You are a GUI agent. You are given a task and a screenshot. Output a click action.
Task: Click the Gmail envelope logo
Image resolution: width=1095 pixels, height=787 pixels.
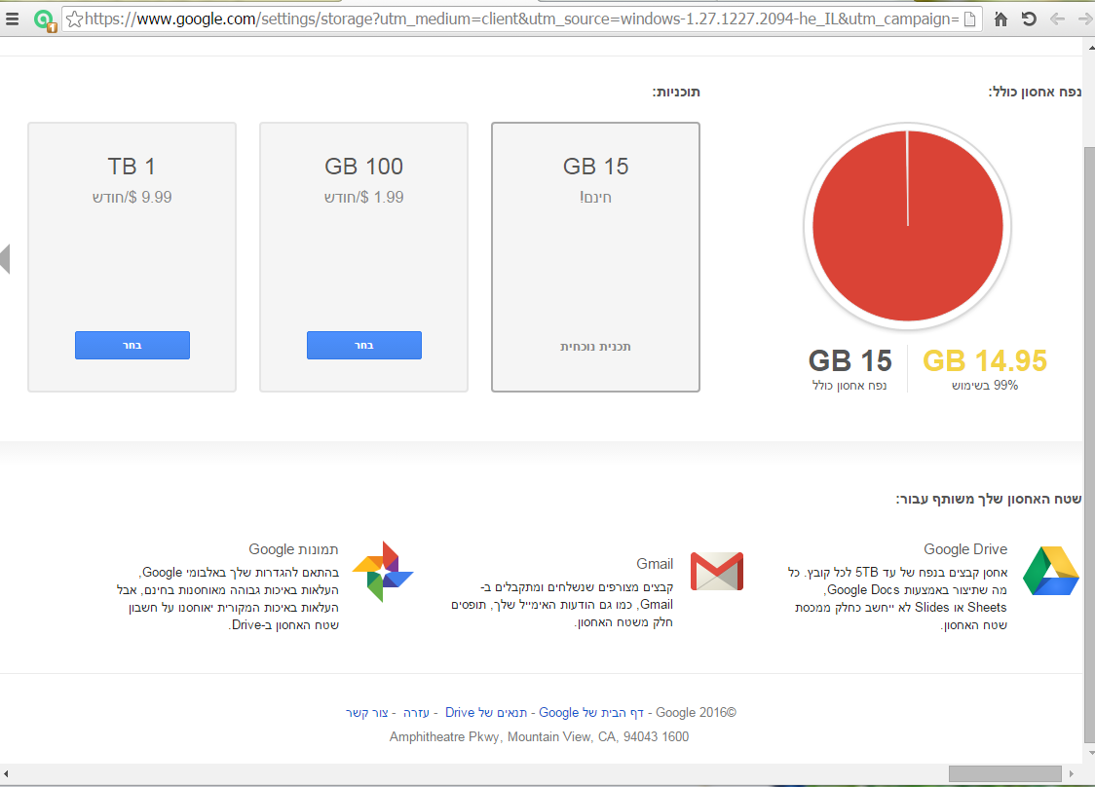[x=716, y=571]
